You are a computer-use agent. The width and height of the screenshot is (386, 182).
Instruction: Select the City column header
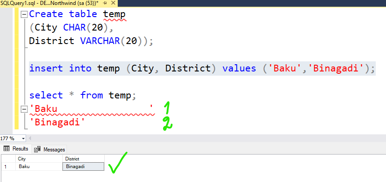click(x=39, y=159)
